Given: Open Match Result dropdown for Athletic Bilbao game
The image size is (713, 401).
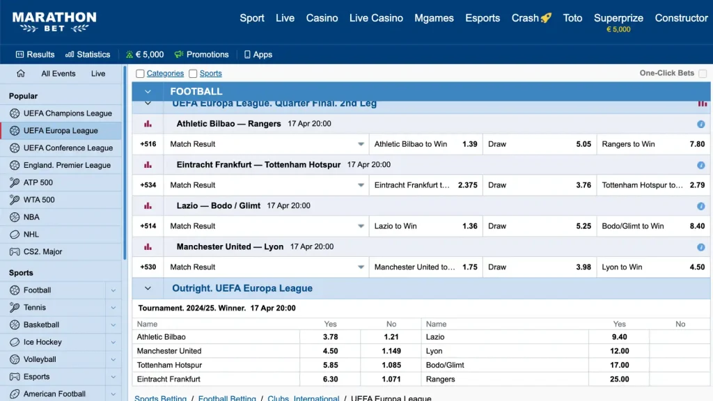Looking at the screenshot, I should pyautogui.click(x=361, y=144).
